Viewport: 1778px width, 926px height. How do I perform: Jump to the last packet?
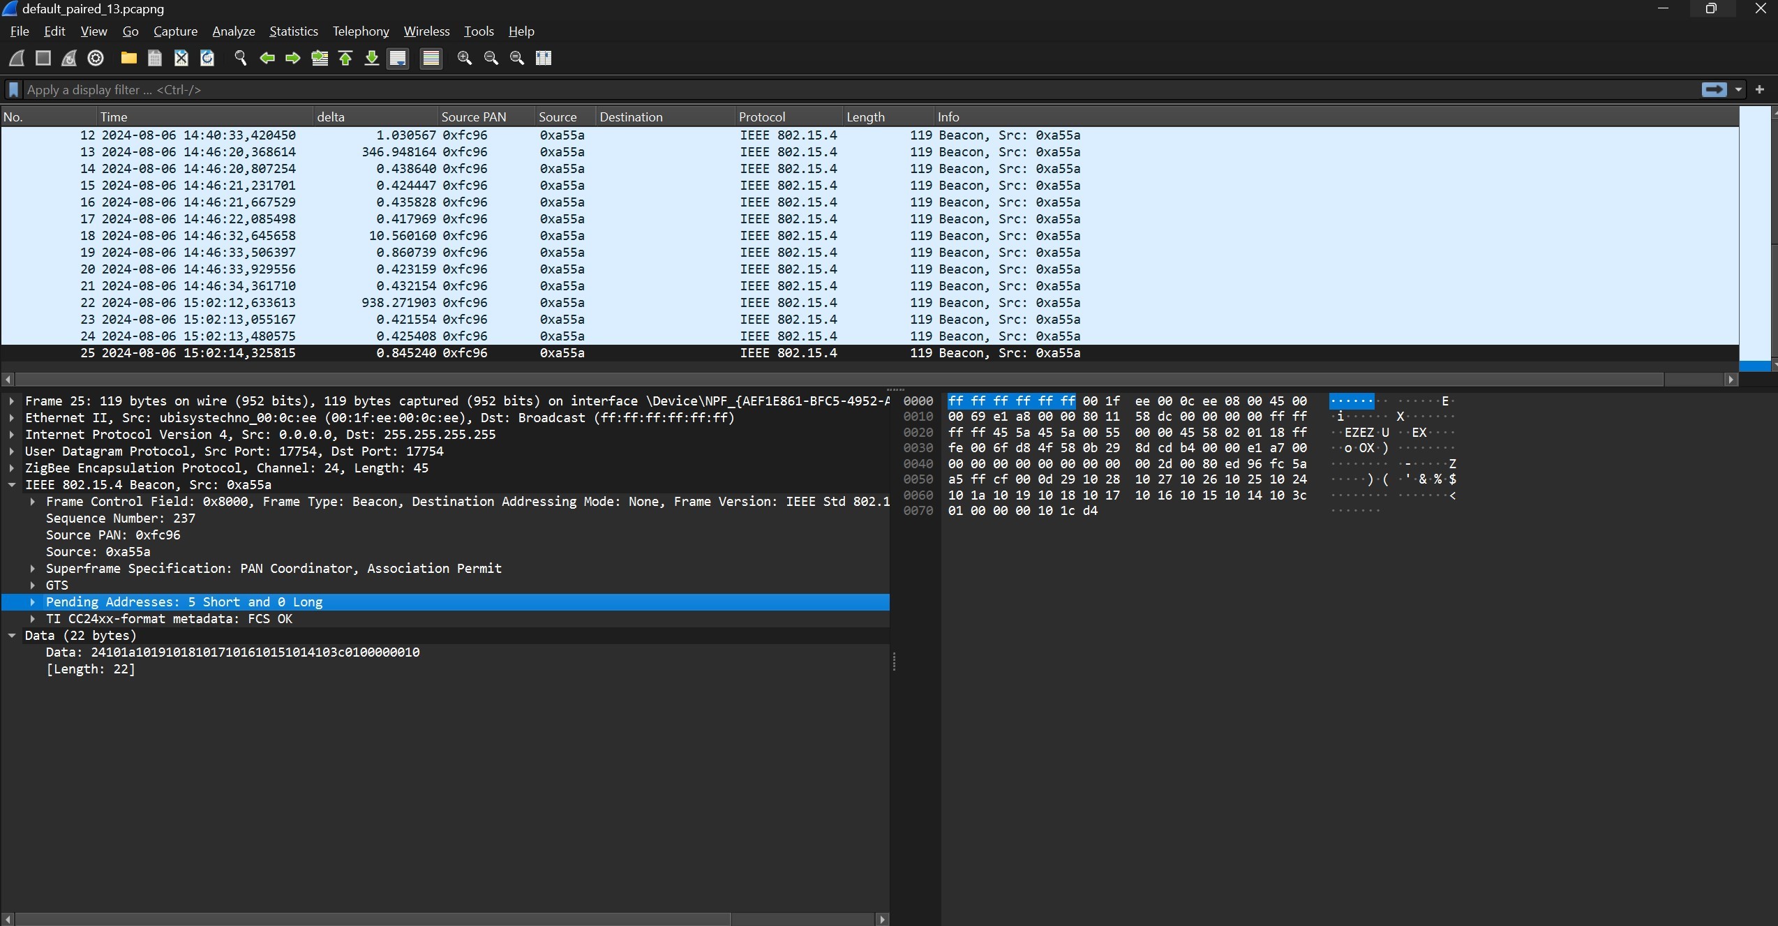[x=372, y=58]
